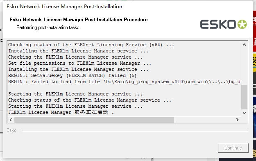The height and width of the screenshot is (161, 256).
Task: Click the 'Checking status of the FLEXnet Licensing Service' line
Action: (x=91, y=45)
